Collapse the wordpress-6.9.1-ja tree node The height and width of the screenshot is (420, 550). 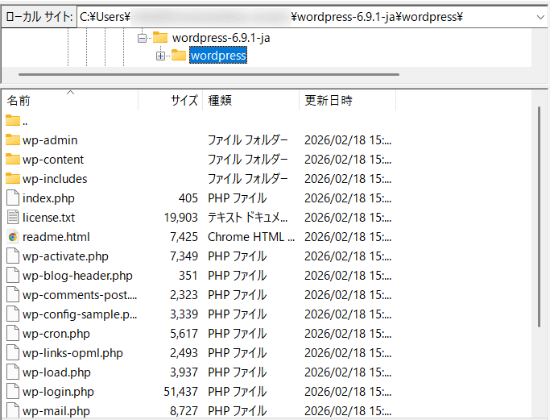click(x=142, y=38)
